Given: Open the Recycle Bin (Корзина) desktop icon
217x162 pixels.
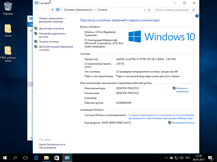Looking at the screenshot, I should tap(8, 8).
